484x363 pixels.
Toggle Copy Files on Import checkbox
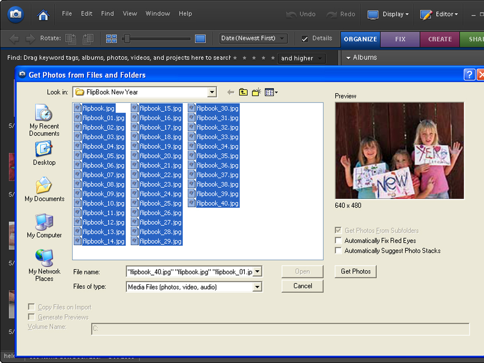pos(31,307)
